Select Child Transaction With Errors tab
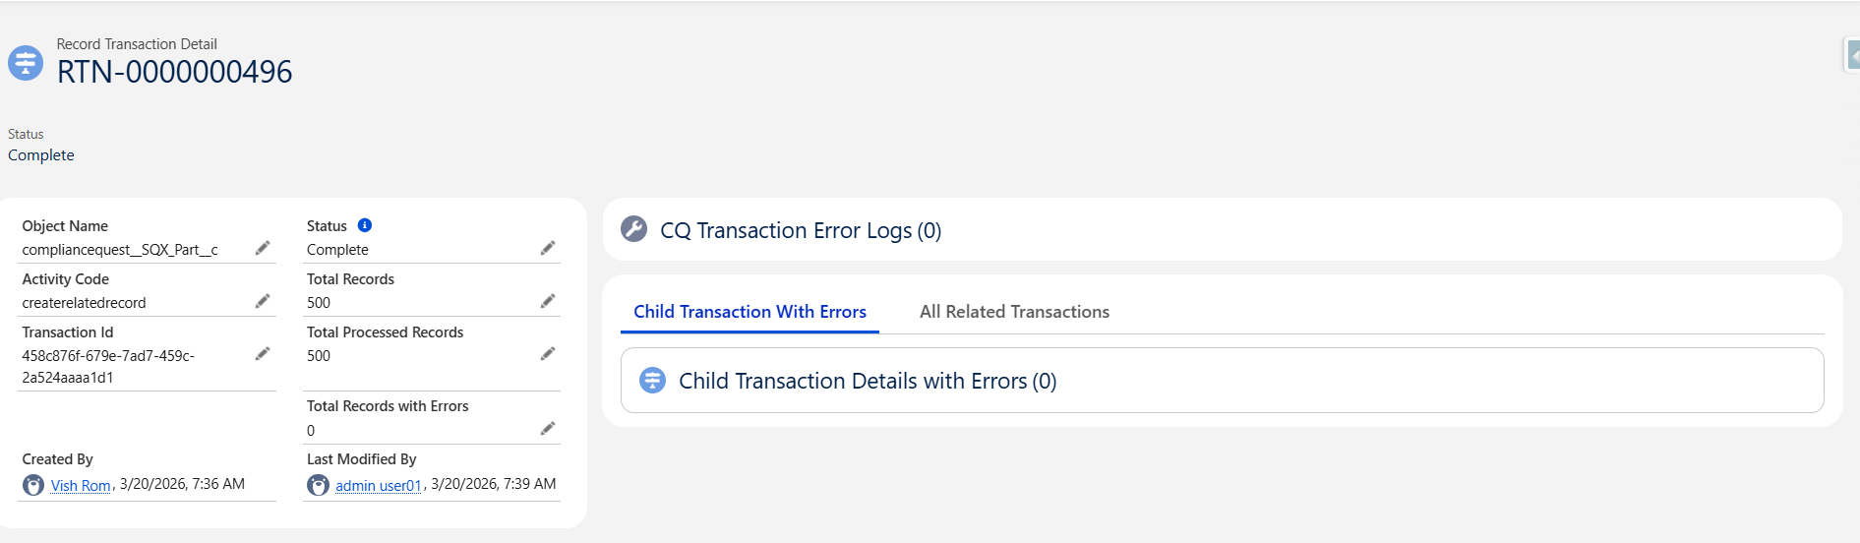 (750, 312)
